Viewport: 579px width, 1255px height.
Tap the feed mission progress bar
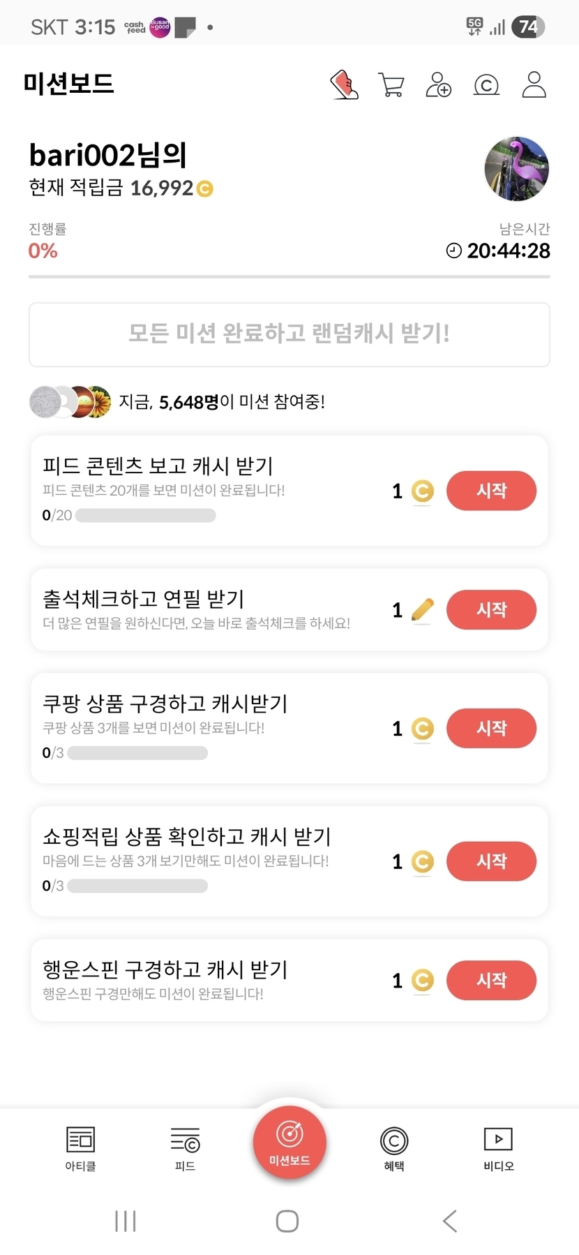click(x=145, y=516)
